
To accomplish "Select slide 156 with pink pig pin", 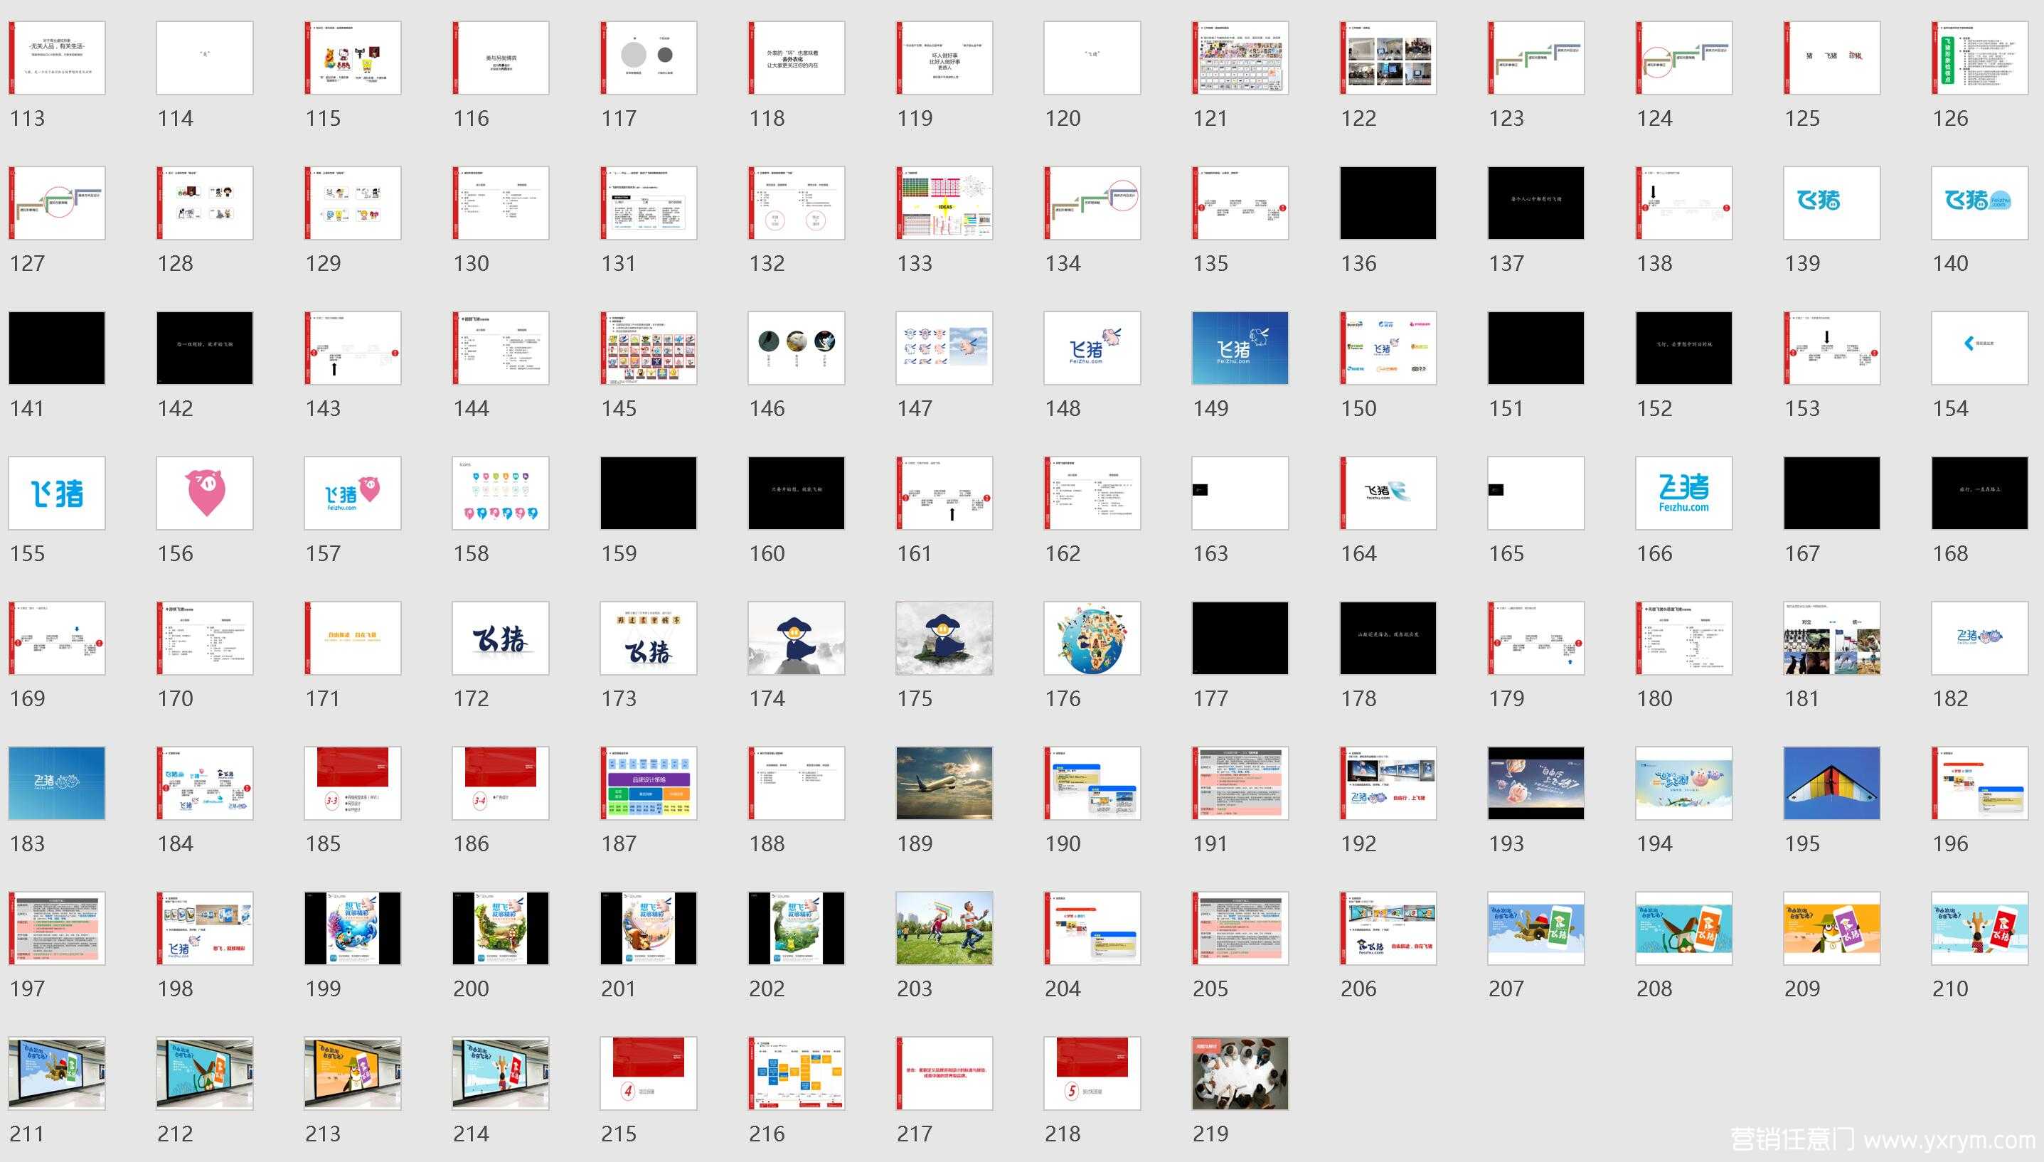I will coord(204,494).
